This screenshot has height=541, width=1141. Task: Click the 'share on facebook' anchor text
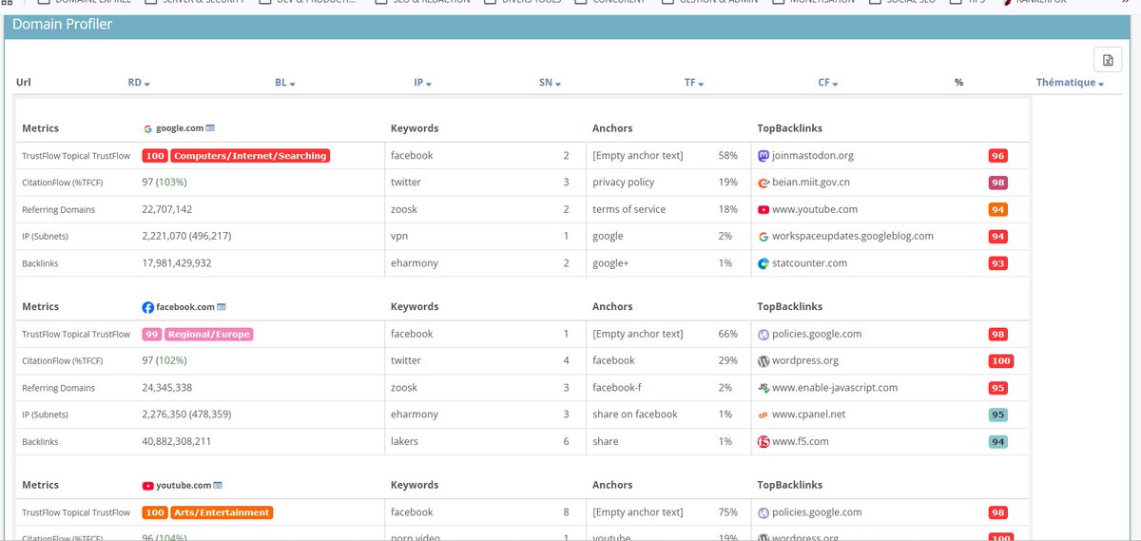(635, 415)
